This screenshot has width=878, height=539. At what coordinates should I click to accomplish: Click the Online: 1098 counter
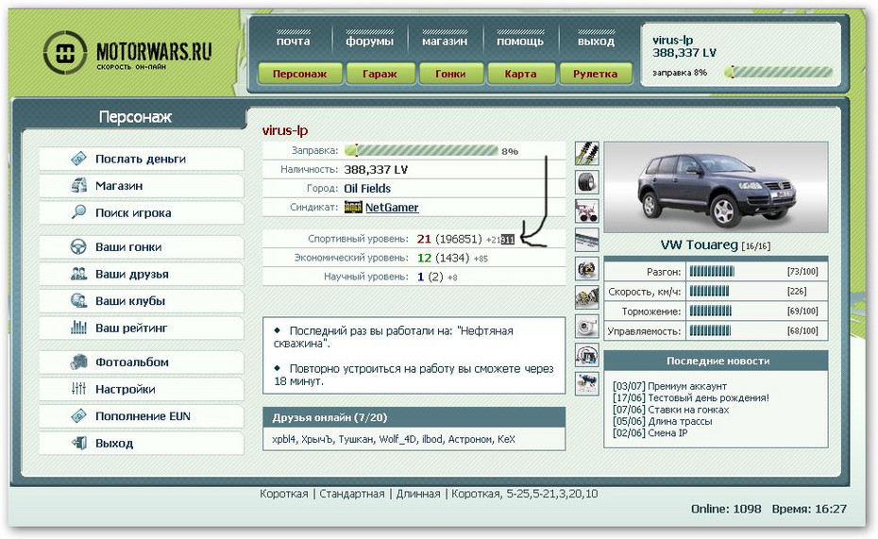point(726,509)
